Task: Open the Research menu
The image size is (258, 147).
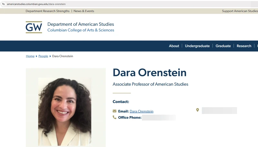Action: [244, 46]
